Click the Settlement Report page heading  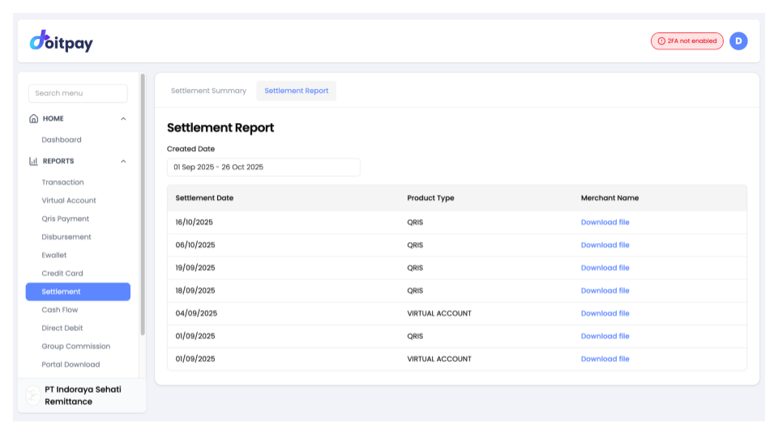[220, 128]
